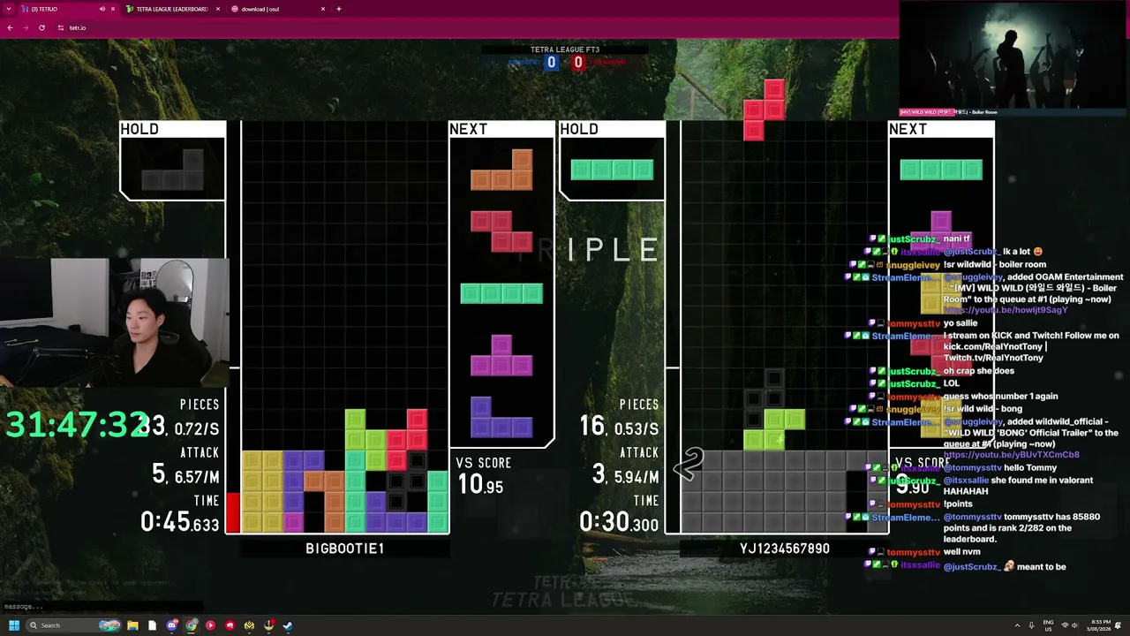
Task: Click chat message 'she found me in valorant'
Action: pos(1042,480)
